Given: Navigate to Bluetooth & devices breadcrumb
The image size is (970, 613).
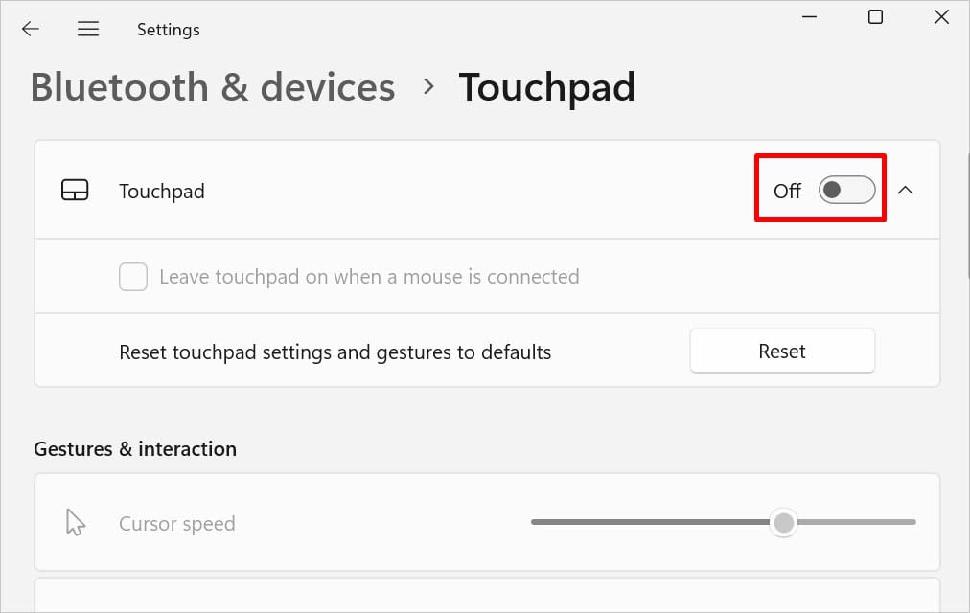Looking at the screenshot, I should [x=213, y=87].
